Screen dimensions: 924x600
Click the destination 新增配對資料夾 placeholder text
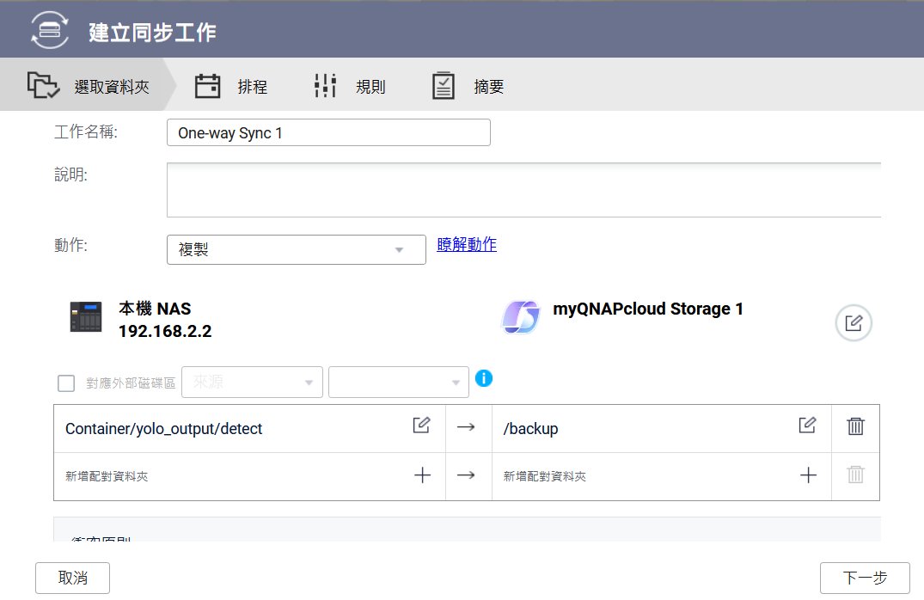(x=544, y=476)
